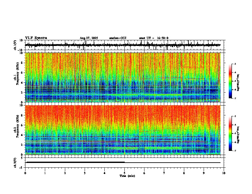Click time-axis tick label "1"
This screenshot has height=194, width=252.
tap(45, 173)
